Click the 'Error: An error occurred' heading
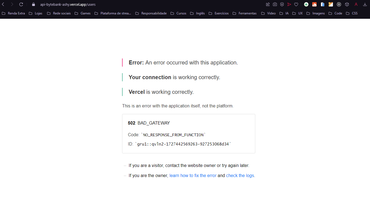 183,63
